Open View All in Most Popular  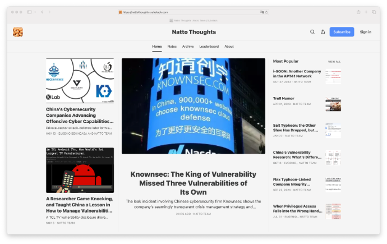334,61
